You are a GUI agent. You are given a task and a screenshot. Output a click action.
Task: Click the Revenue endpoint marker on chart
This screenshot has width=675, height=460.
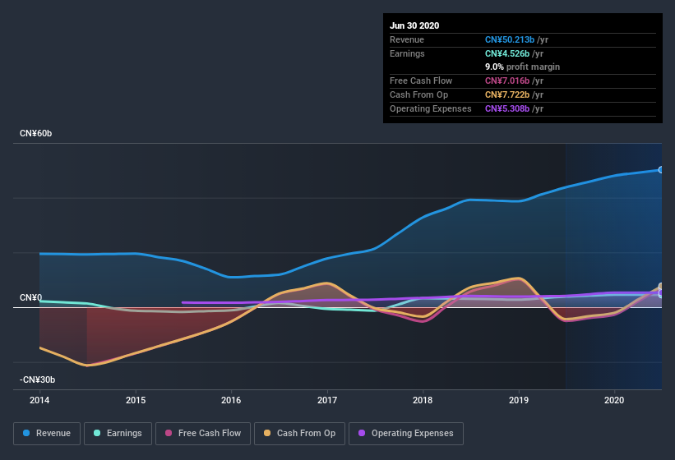click(661, 170)
